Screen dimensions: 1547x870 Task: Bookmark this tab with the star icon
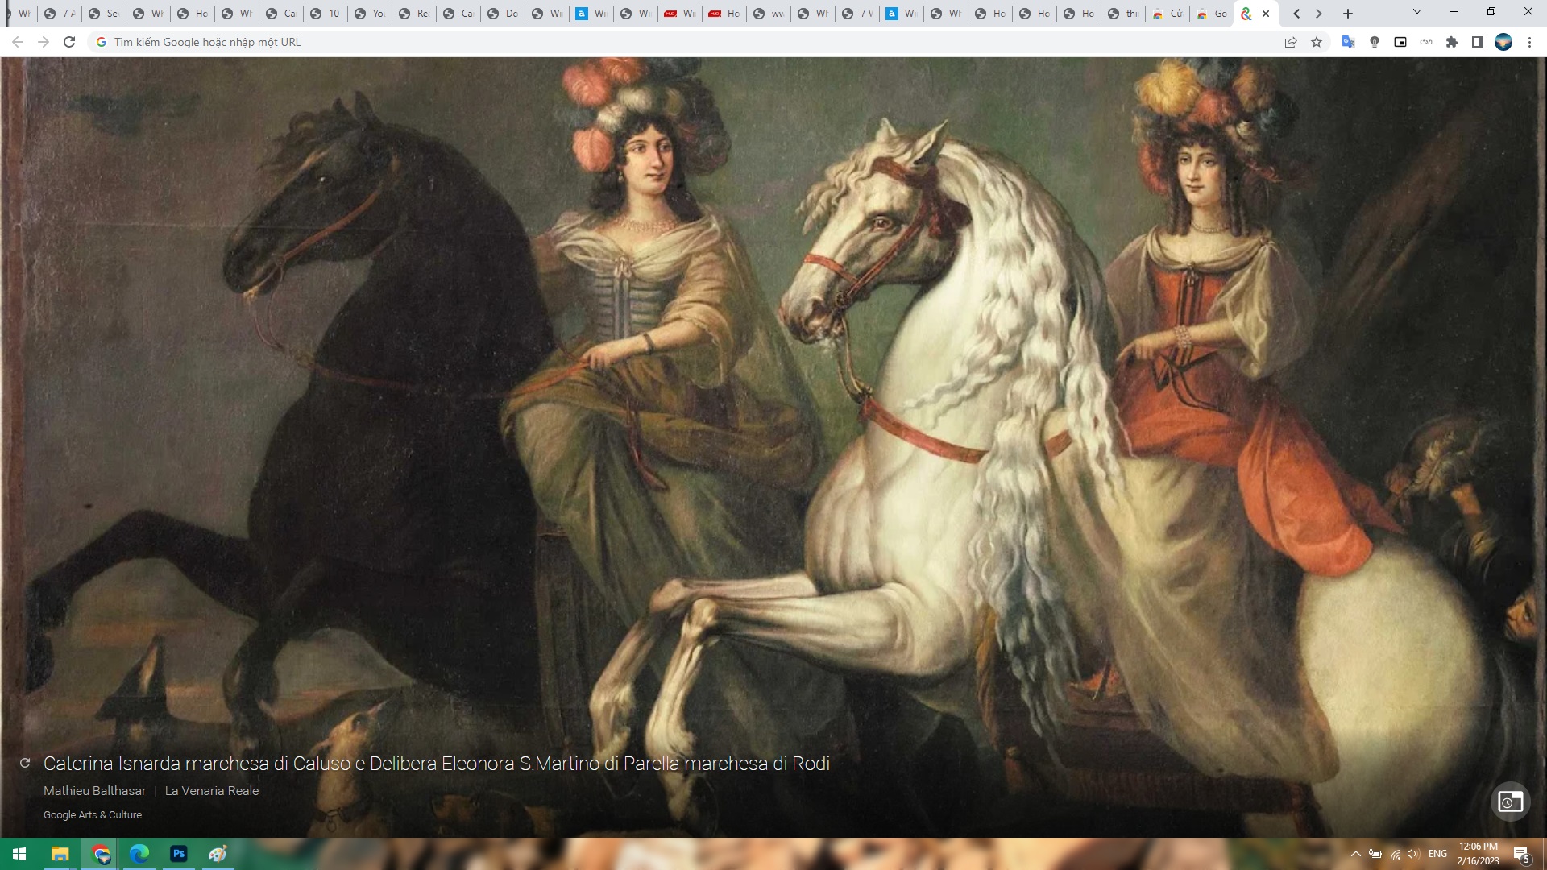1317,42
